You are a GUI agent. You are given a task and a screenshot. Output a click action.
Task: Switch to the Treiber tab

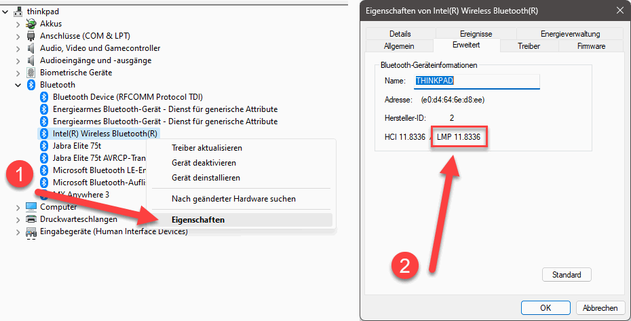pyautogui.click(x=529, y=46)
